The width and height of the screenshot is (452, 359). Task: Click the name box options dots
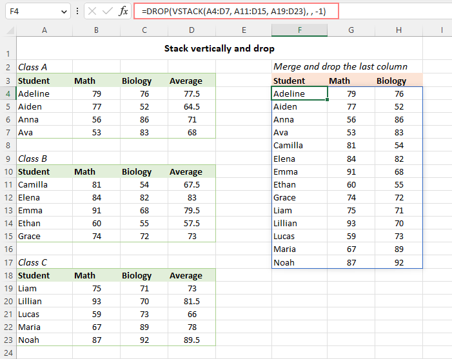tap(78, 12)
